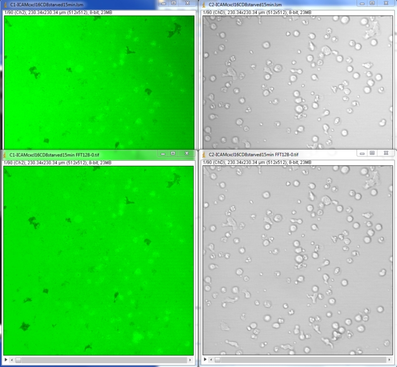Click the C2 FFT128-0.tif window title icon
The image size is (397, 367).
tap(204, 154)
